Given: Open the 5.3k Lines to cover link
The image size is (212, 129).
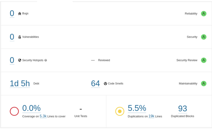Looking at the screenshot, I should pyautogui.click(x=43, y=116).
